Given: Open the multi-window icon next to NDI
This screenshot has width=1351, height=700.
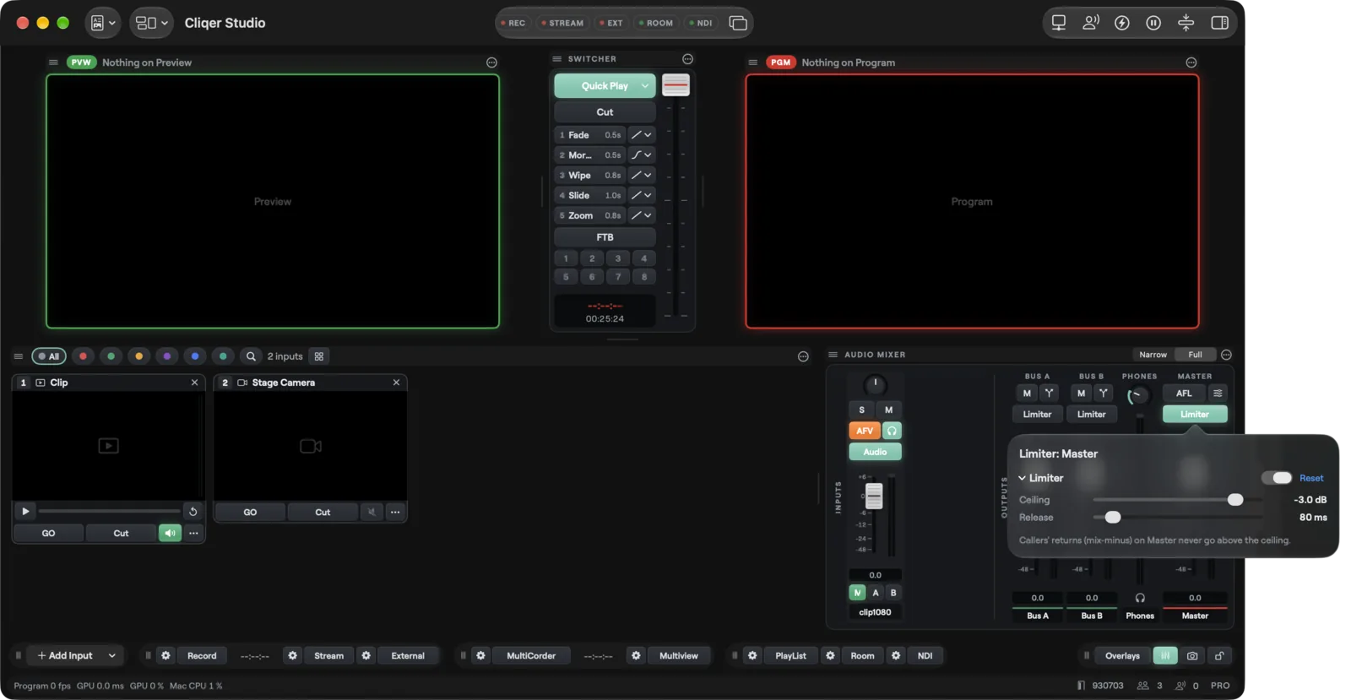Looking at the screenshot, I should coord(738,23).
